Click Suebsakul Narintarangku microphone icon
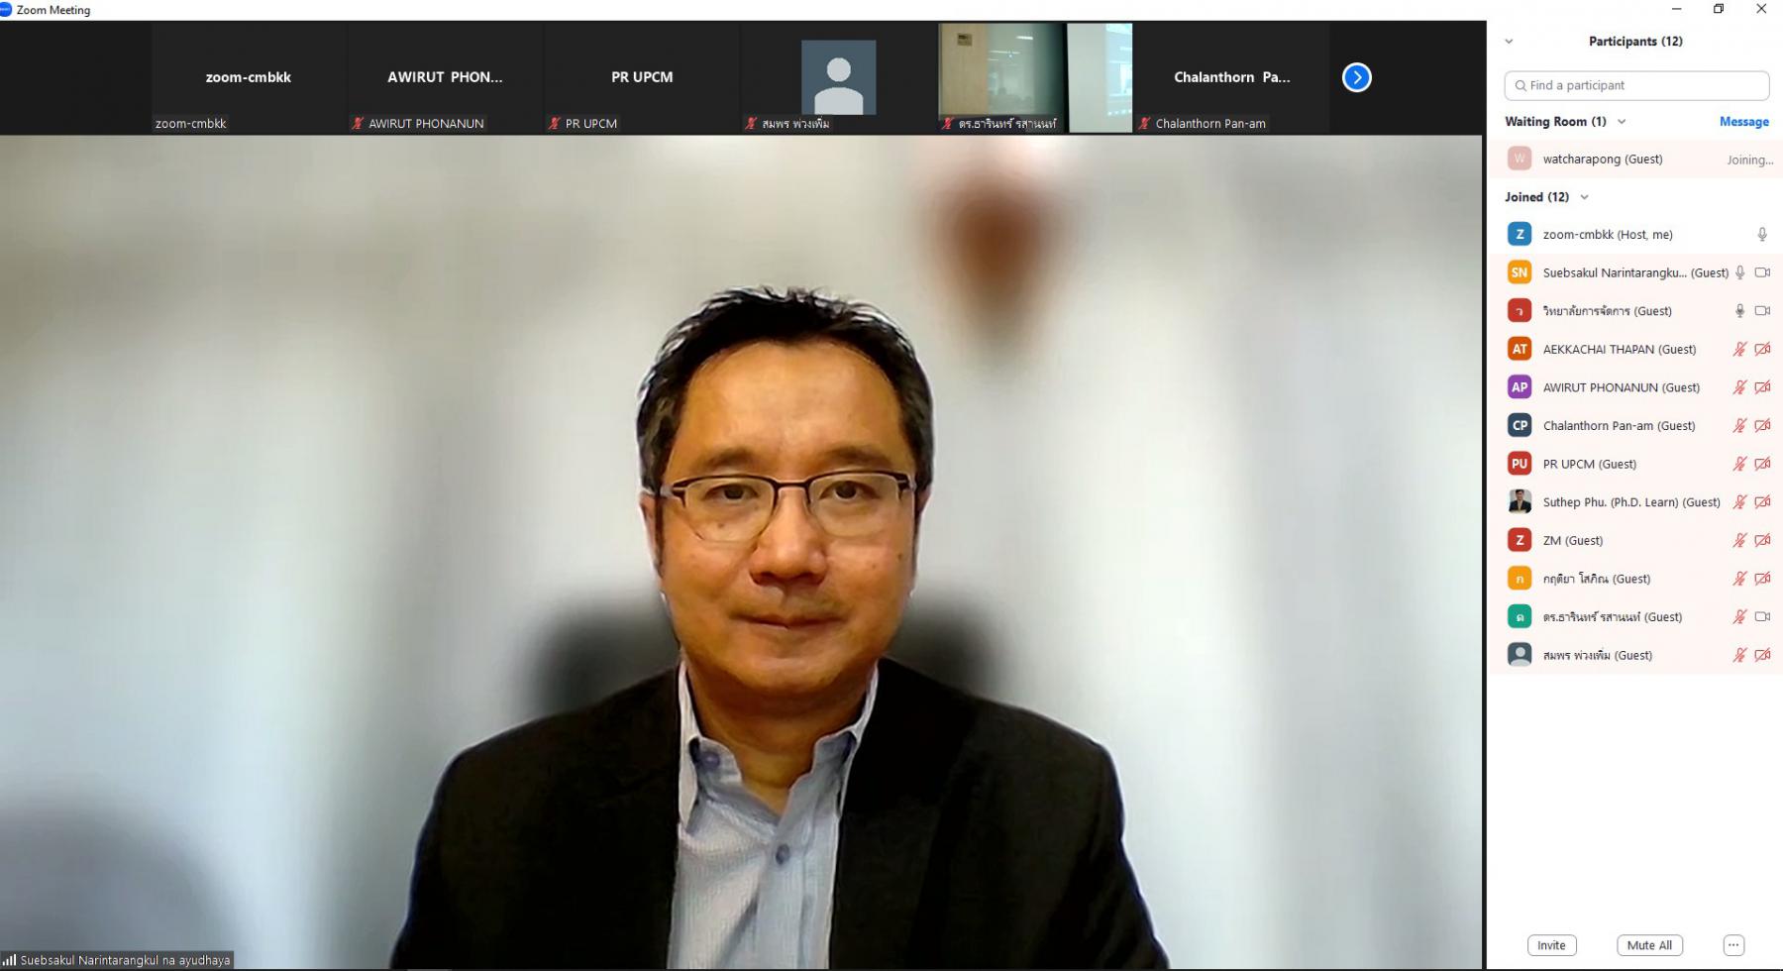The width and height of the screenshot is (1783, 971). [1739, 272]
